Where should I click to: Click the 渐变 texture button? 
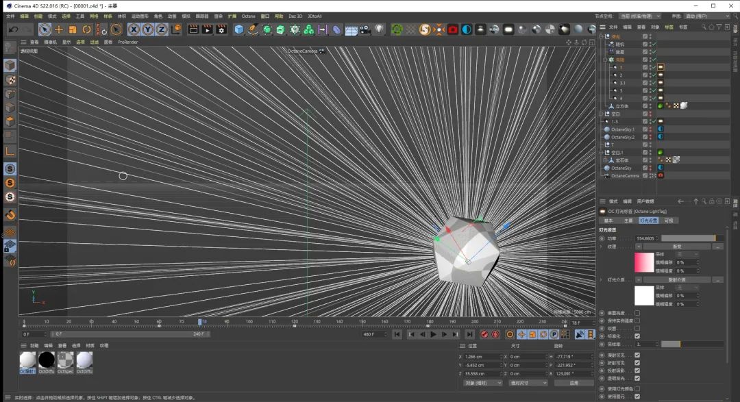(677, 247)
